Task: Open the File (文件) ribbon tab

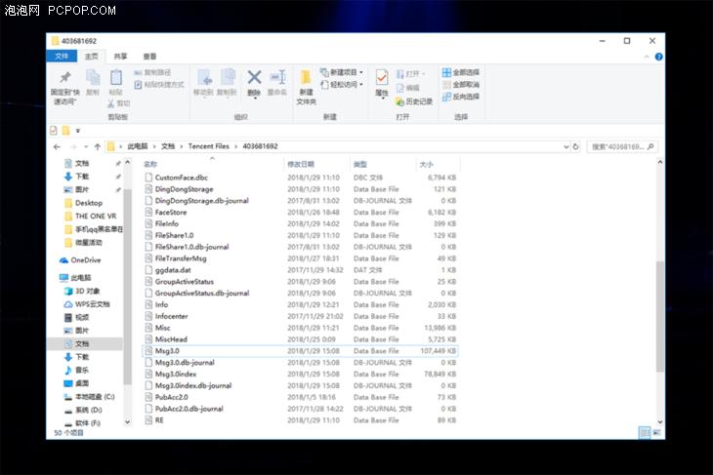Action: pos(62,57)
